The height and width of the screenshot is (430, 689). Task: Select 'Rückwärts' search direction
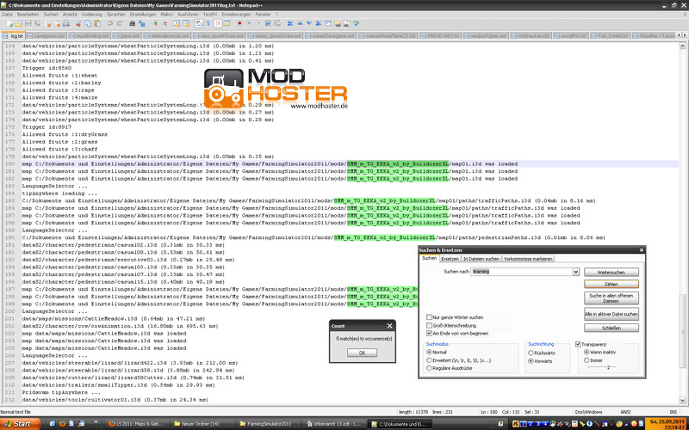pos(531,353)
